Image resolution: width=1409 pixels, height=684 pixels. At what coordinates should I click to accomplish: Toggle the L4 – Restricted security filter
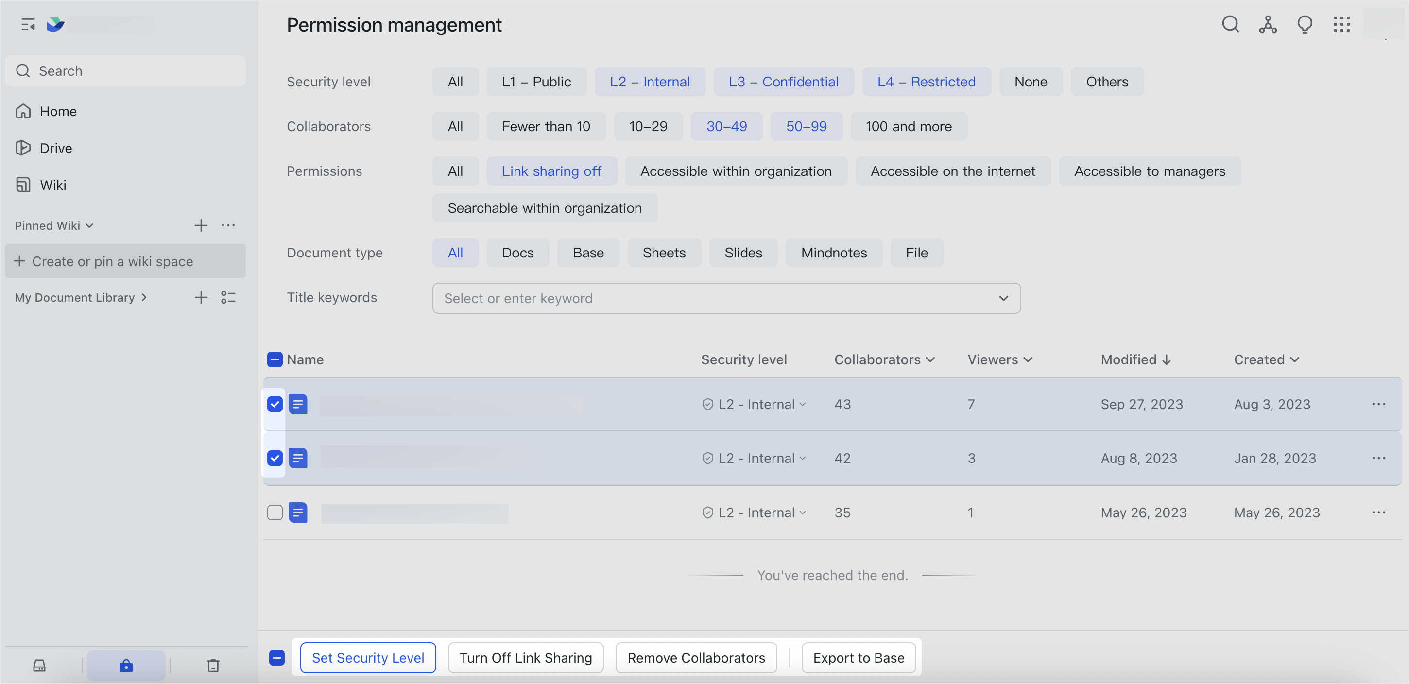click(926, 82)
